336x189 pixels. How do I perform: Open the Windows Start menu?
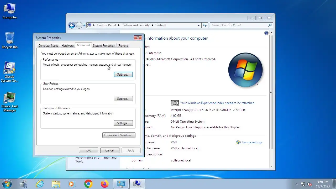click(x=7, y=184)
